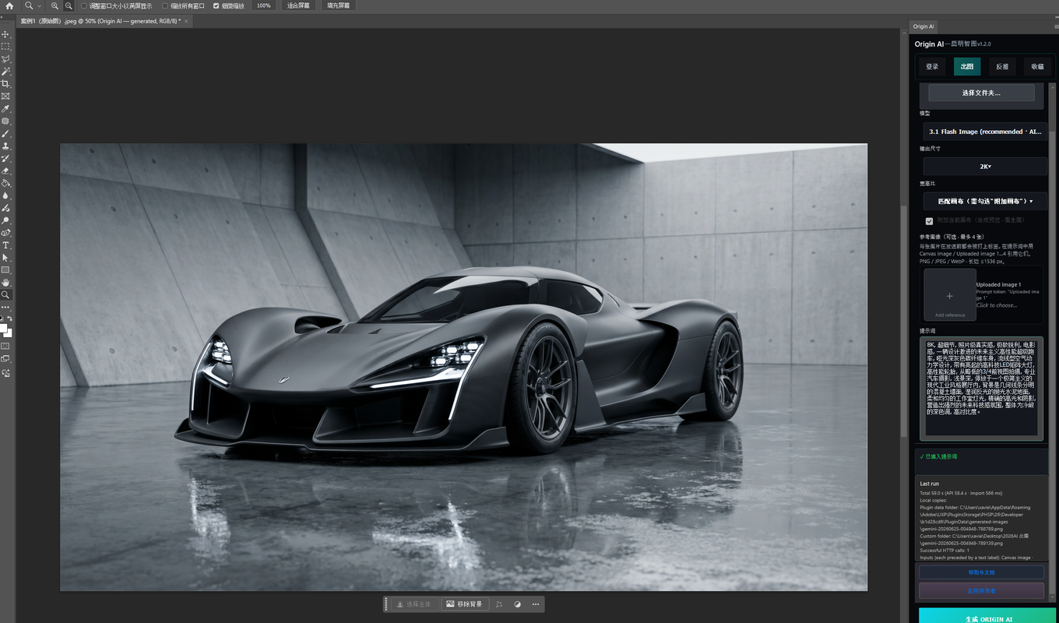
Task: Toggle the 细微缩放 checkbox
Action: (x=216, y=5)
